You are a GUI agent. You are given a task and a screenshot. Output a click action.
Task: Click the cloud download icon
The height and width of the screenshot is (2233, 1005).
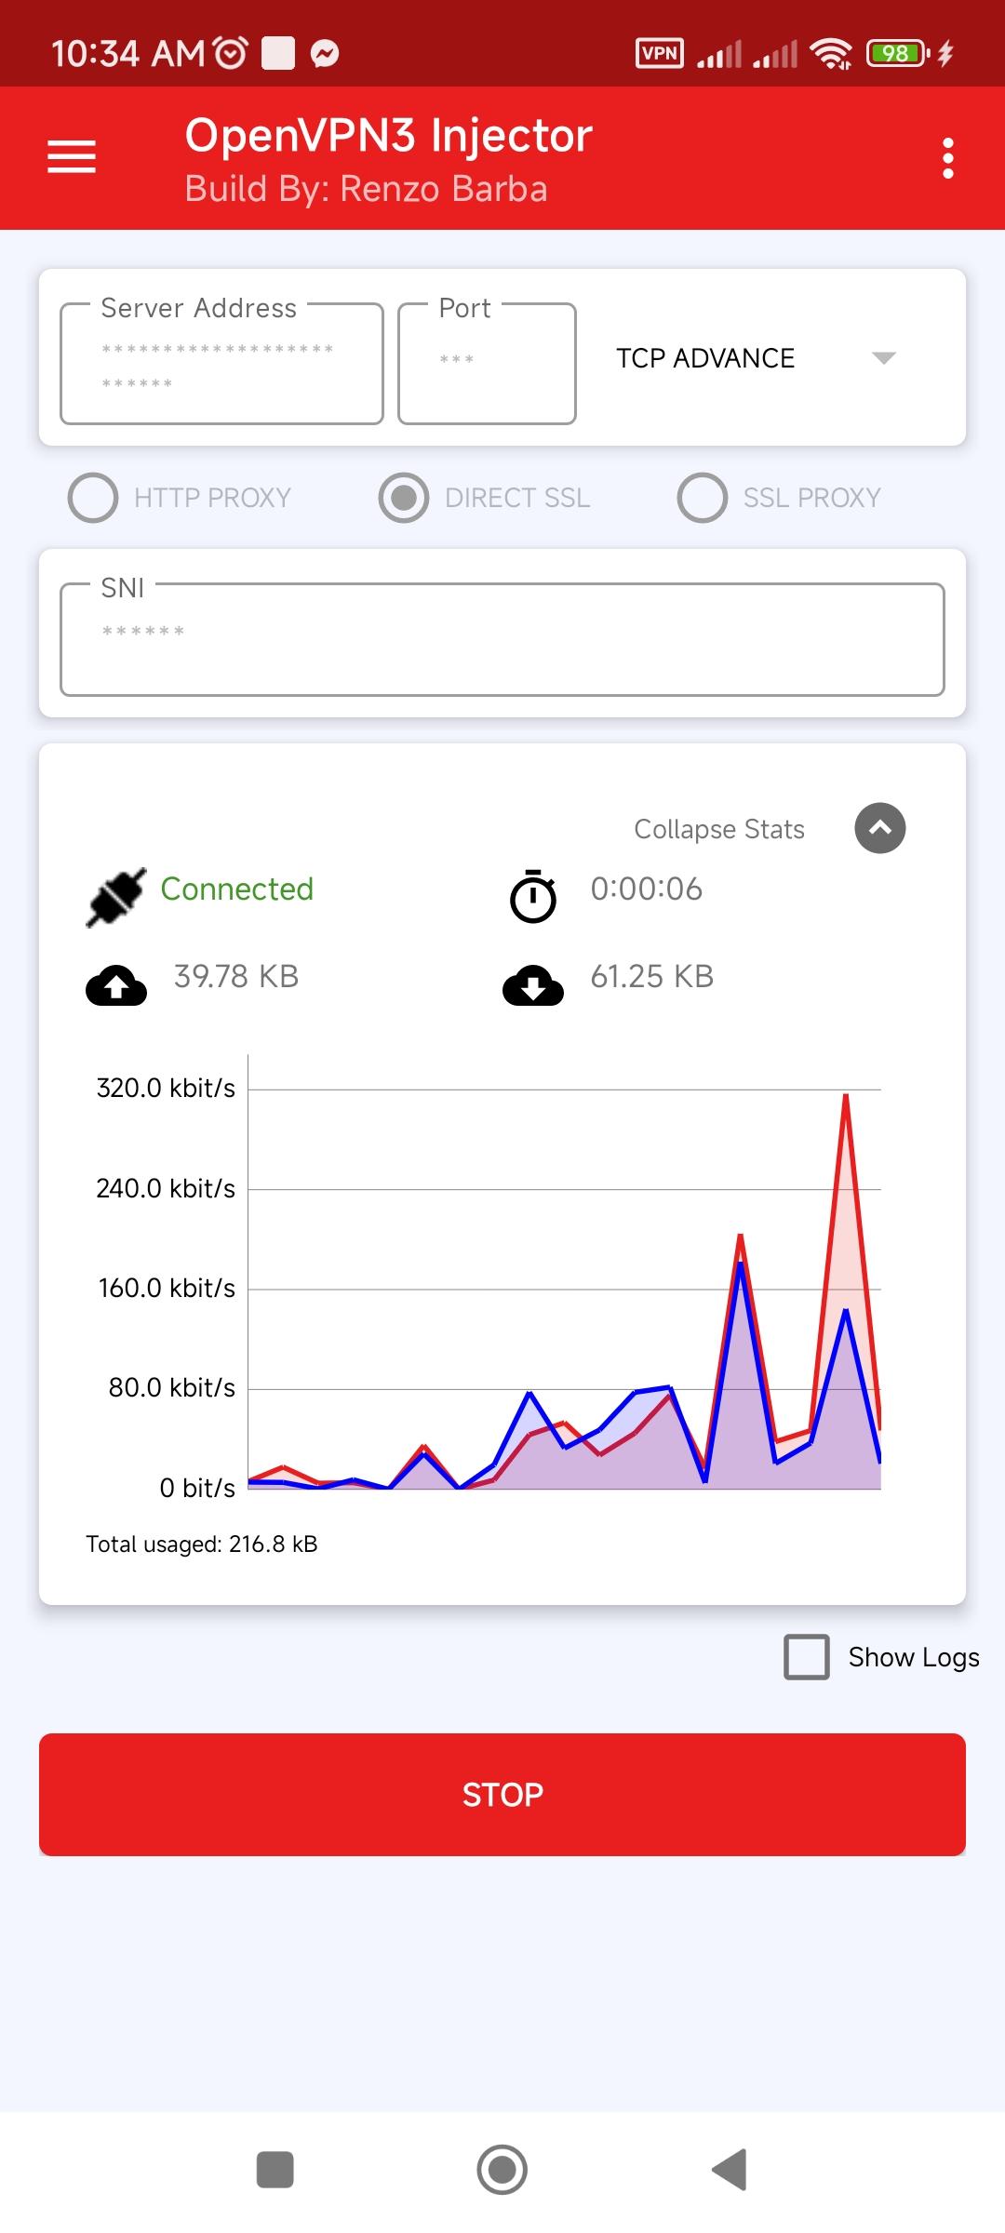coord(533,985)
